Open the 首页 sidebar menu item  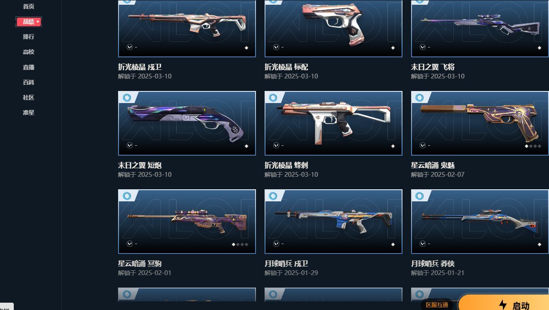click(x=28, y=6)
